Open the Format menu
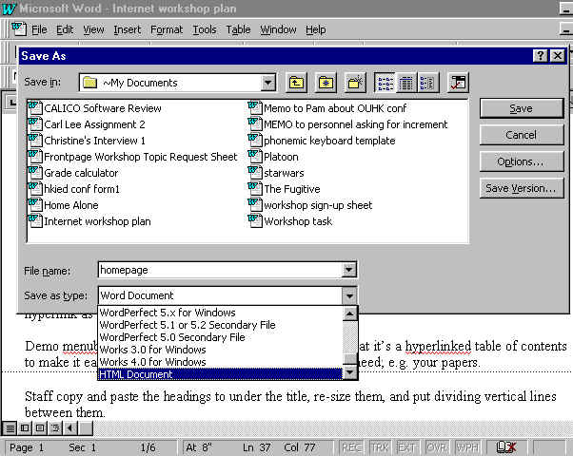This screenshot has height=456, width=573. coord(167,29)
